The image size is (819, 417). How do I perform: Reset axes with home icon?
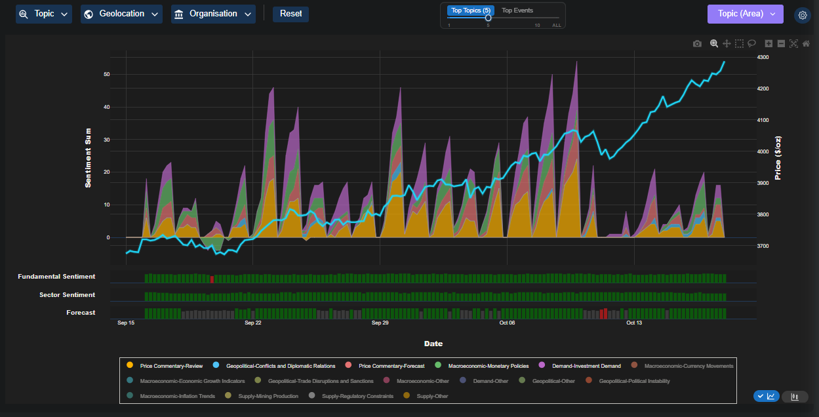click(806, 44)
